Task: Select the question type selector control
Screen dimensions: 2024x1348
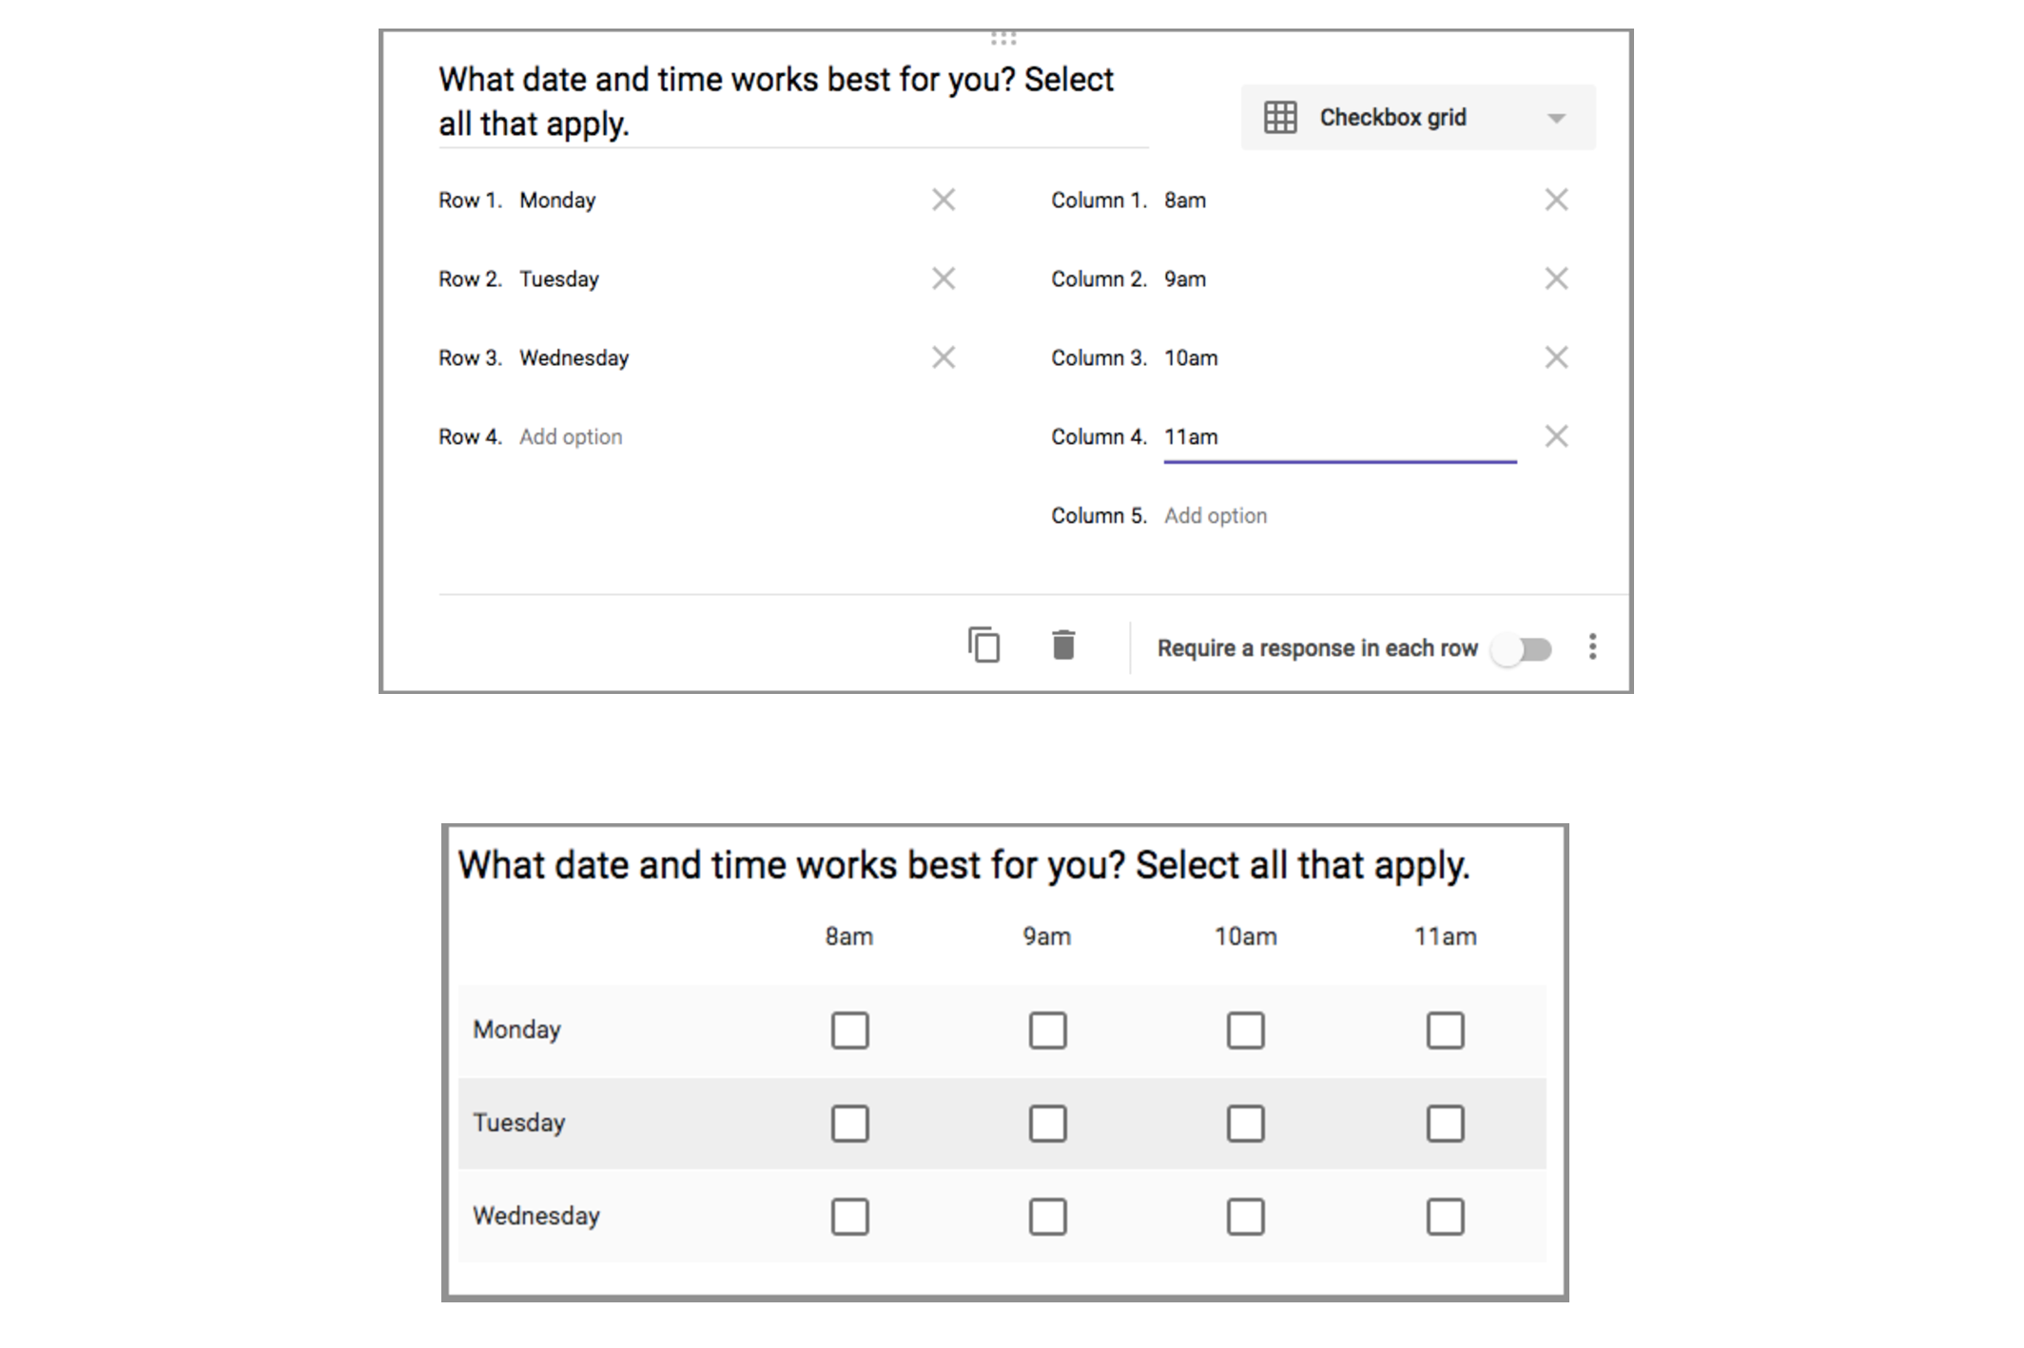Action: pyautogui.click(x=1417, y=117)
